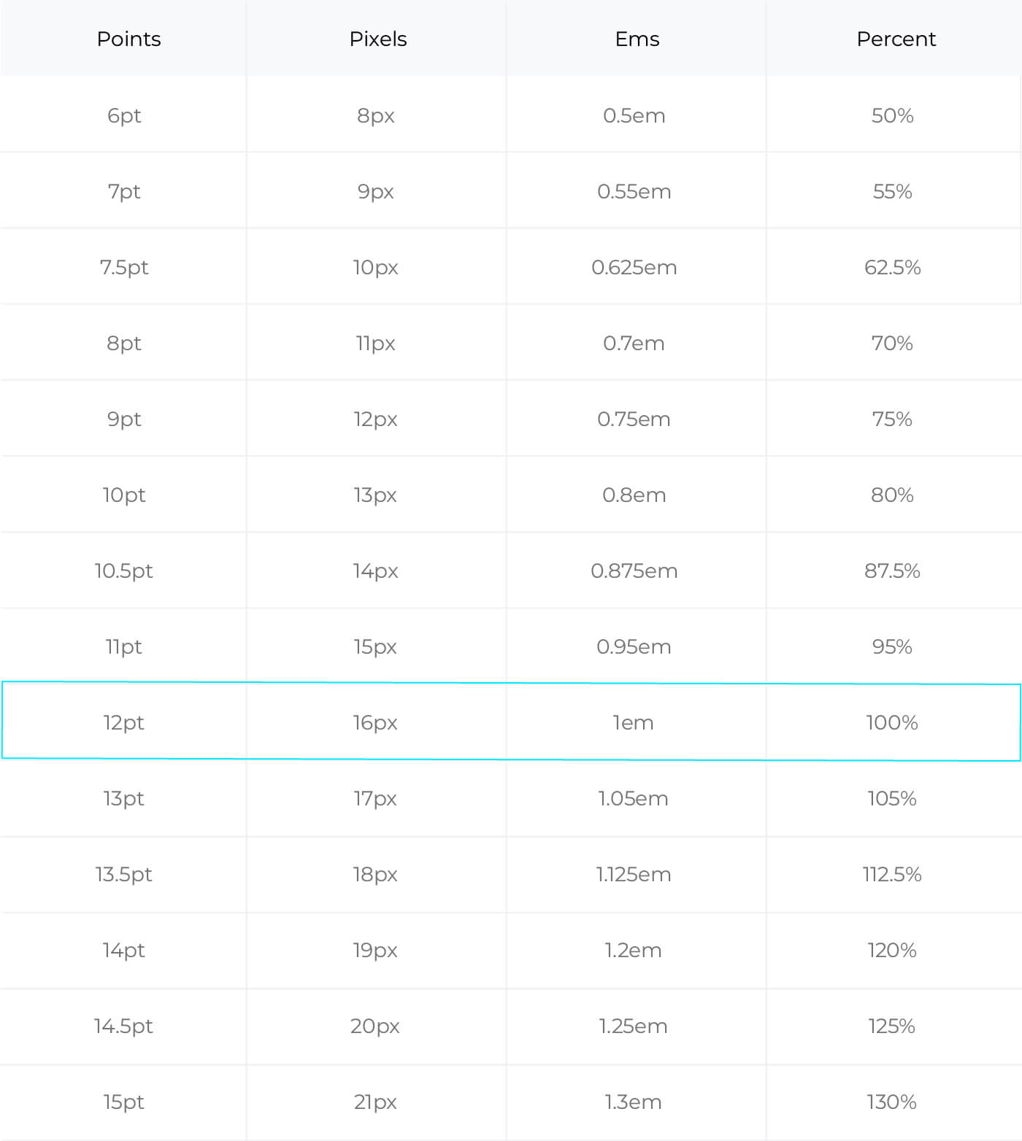Click the Points column header

pos(128,39)
